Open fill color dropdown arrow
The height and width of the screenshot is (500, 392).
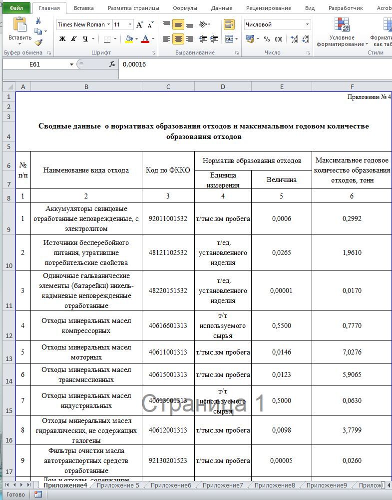(x=137, y=39)
